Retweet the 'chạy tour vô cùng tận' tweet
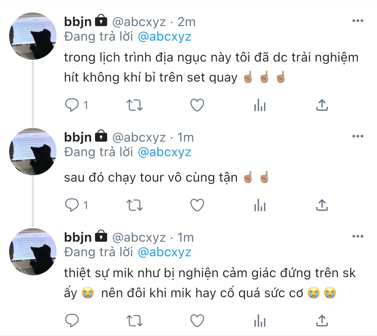Image resolution: width=377 pixels, height=336 pixels. point(134,205)
